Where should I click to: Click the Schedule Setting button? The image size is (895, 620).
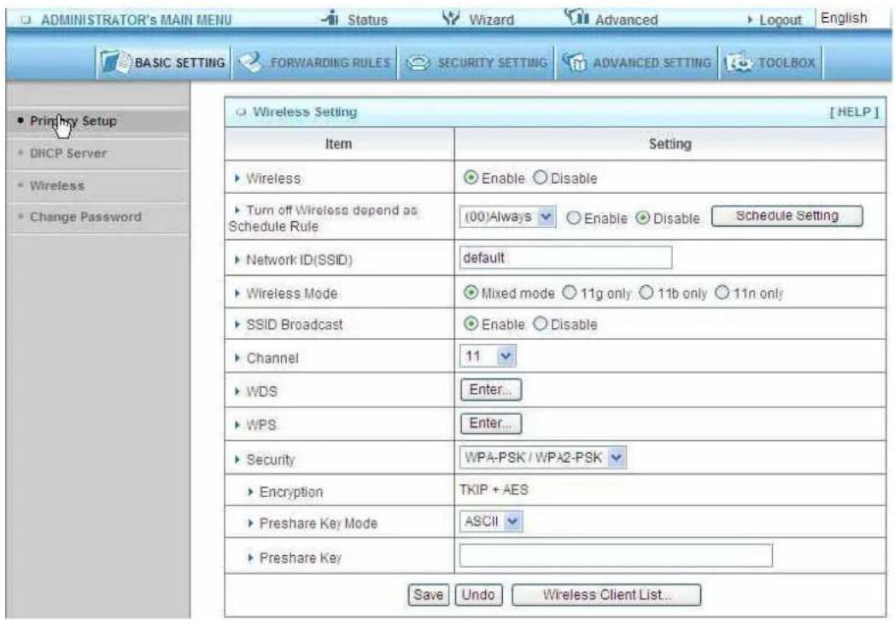(787, 216)
